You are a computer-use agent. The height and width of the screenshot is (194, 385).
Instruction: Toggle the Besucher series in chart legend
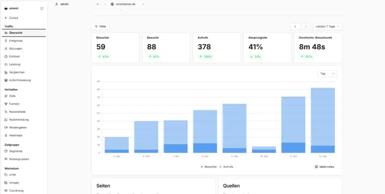tap(209, 167)
